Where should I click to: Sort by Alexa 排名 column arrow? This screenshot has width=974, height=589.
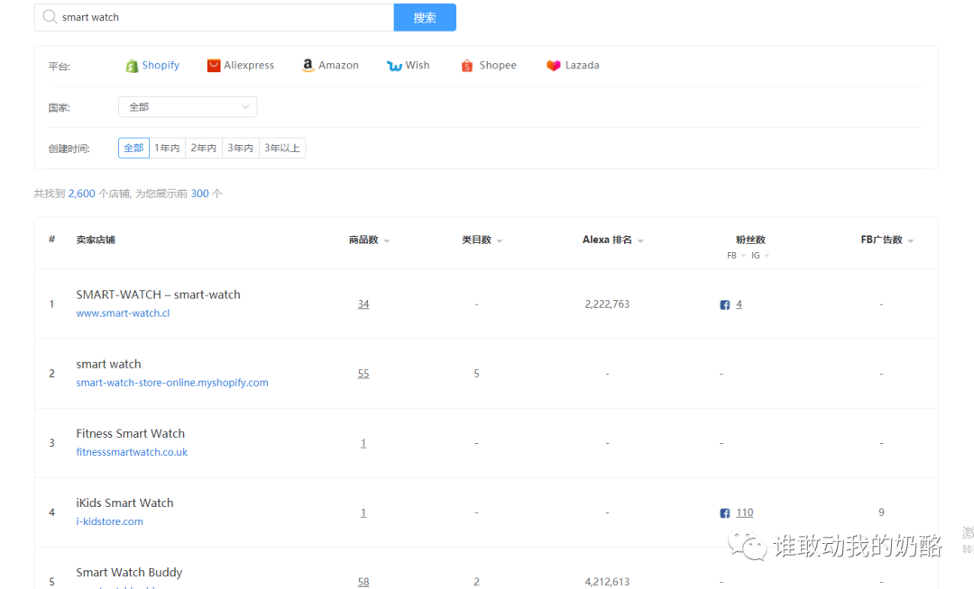tap(640, 240)
